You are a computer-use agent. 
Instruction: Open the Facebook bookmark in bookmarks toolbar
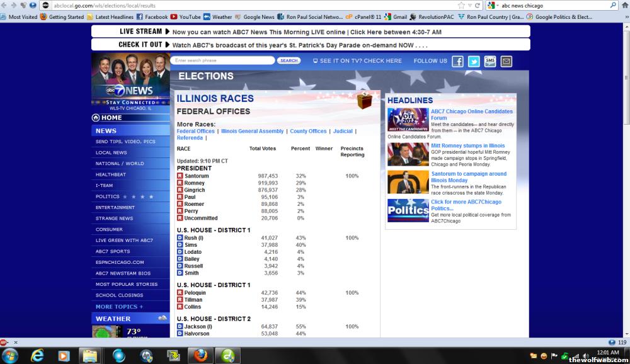click(151, 17)
